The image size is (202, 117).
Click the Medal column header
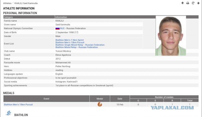pos(100,99)
